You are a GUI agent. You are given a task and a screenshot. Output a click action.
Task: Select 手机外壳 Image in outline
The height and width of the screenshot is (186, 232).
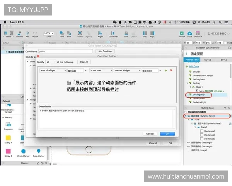[x=199, y=150]
